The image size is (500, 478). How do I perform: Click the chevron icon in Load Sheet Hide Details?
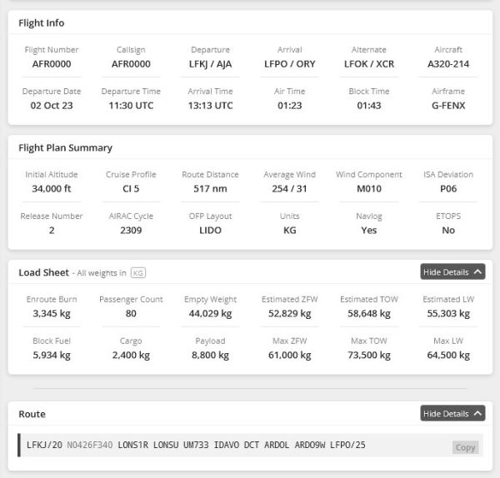(x=477, y=271)
